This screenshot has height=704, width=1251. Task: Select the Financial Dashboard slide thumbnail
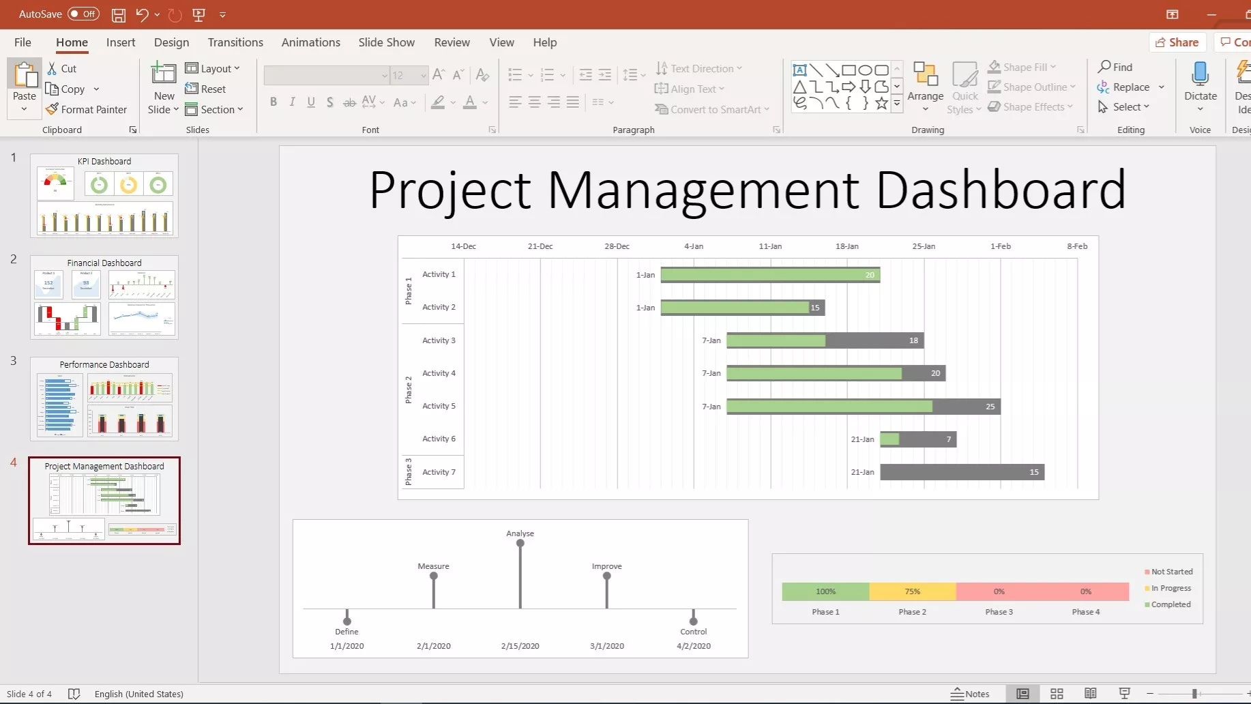pyautogui.click(x=104, y=297)
